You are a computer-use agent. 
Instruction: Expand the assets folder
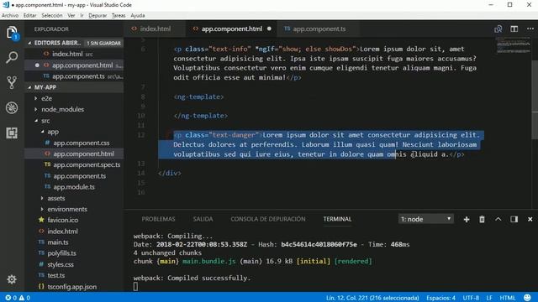coord(42,198)
